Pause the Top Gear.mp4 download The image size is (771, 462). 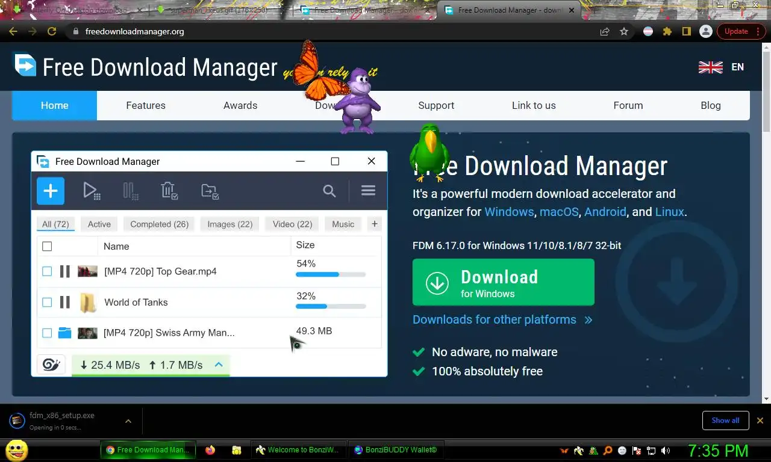(x=65, y=271)
